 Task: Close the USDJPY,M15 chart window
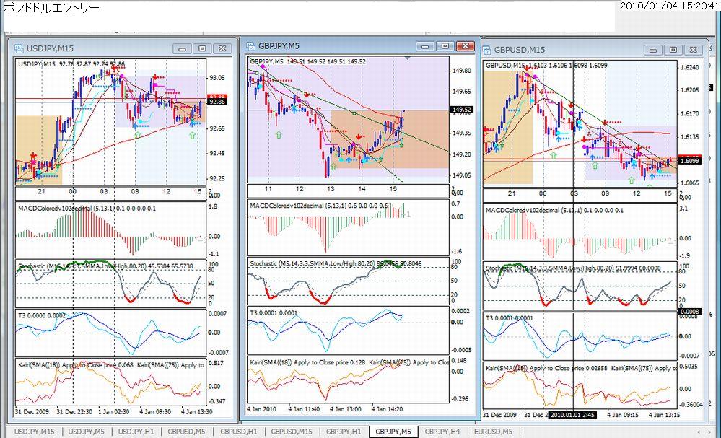(x=222, y=48)
